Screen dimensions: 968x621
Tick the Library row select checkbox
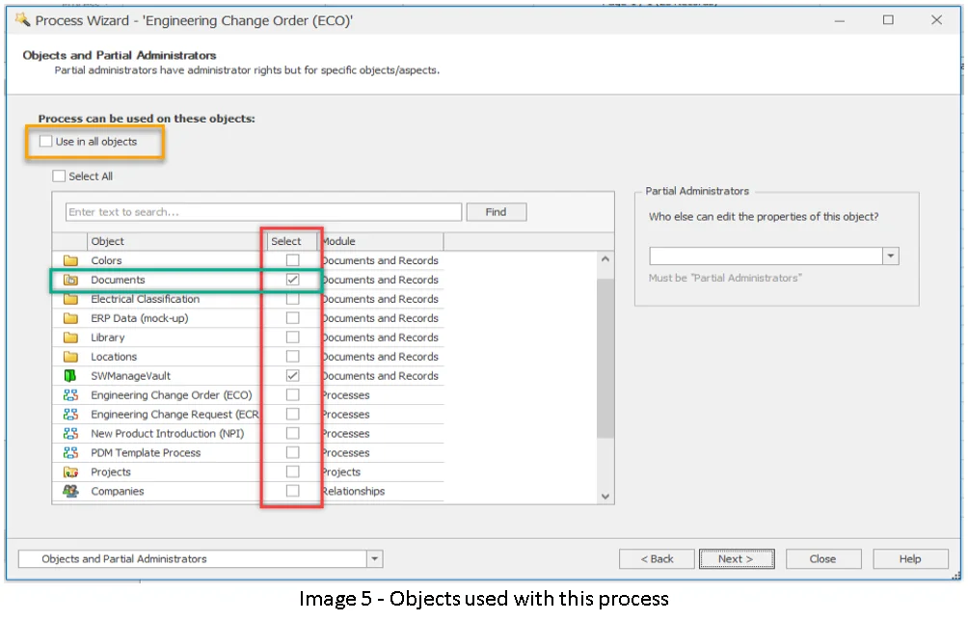coord(293,337)
